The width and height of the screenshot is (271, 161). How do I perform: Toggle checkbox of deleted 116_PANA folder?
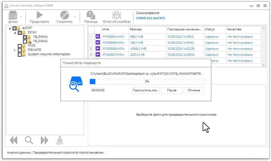pyautogui.click(x=25, y=41)
